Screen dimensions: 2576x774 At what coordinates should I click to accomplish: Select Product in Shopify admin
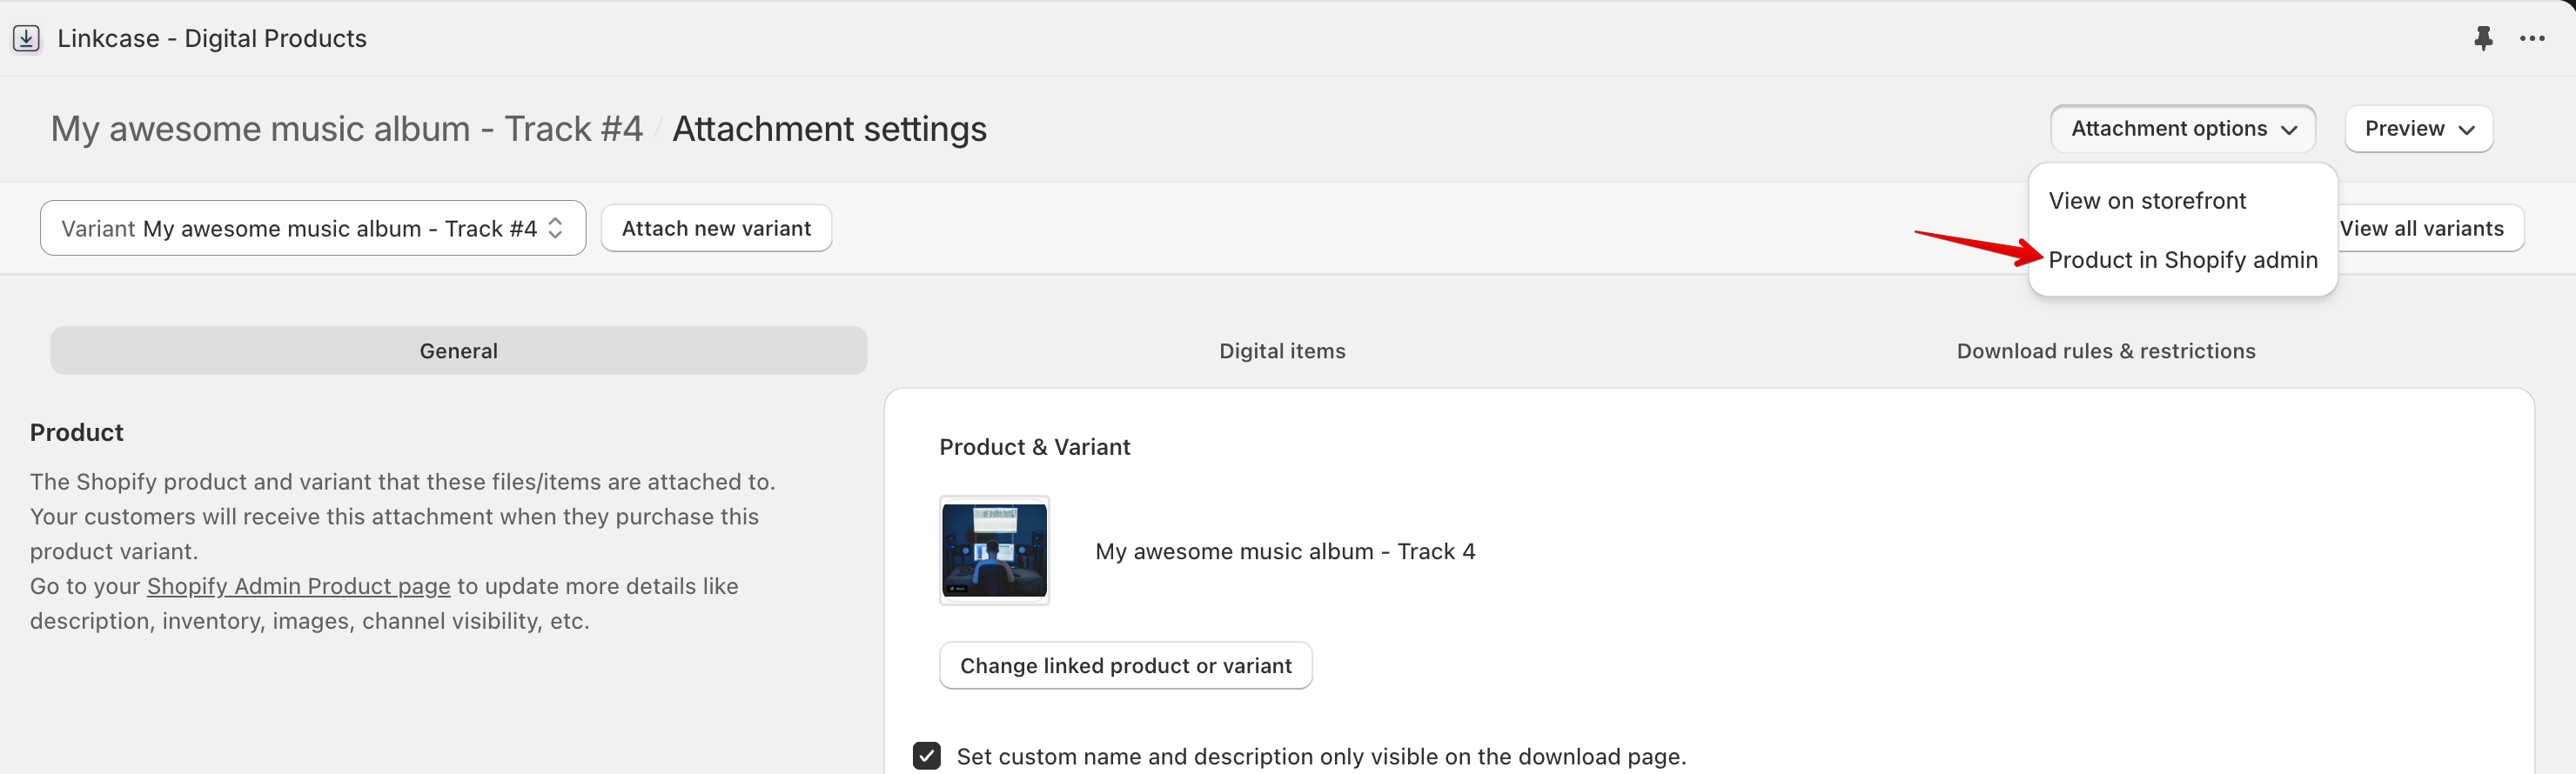point(2183,260)
